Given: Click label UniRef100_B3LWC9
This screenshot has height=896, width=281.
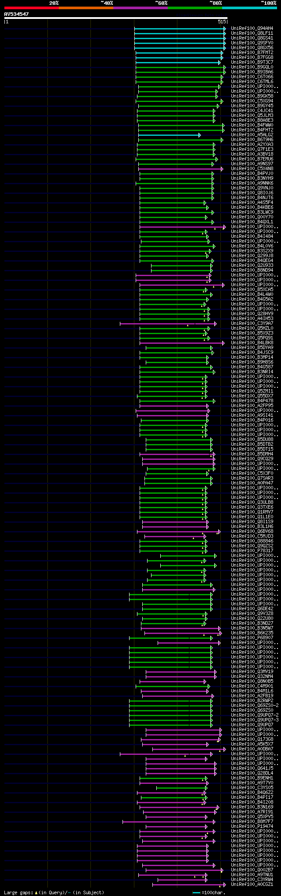Looking at the screenshot, I should click(252, 212).
